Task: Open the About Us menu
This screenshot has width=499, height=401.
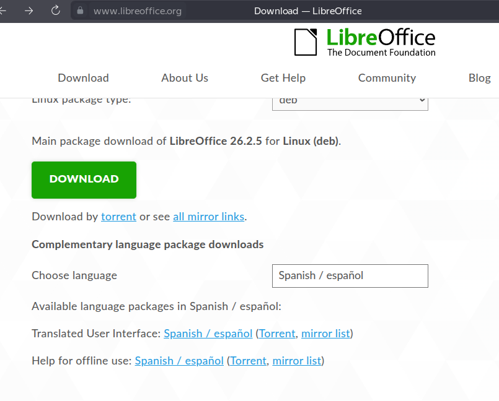Action: [x=185, y=78]
